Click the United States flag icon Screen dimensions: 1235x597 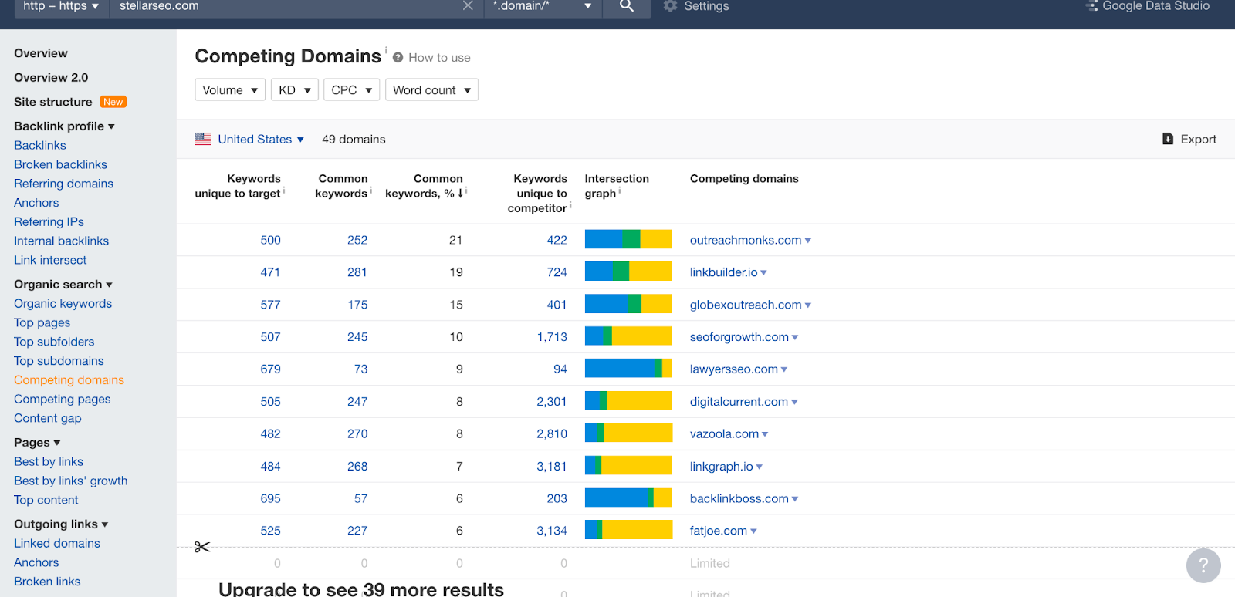[203, 139]
